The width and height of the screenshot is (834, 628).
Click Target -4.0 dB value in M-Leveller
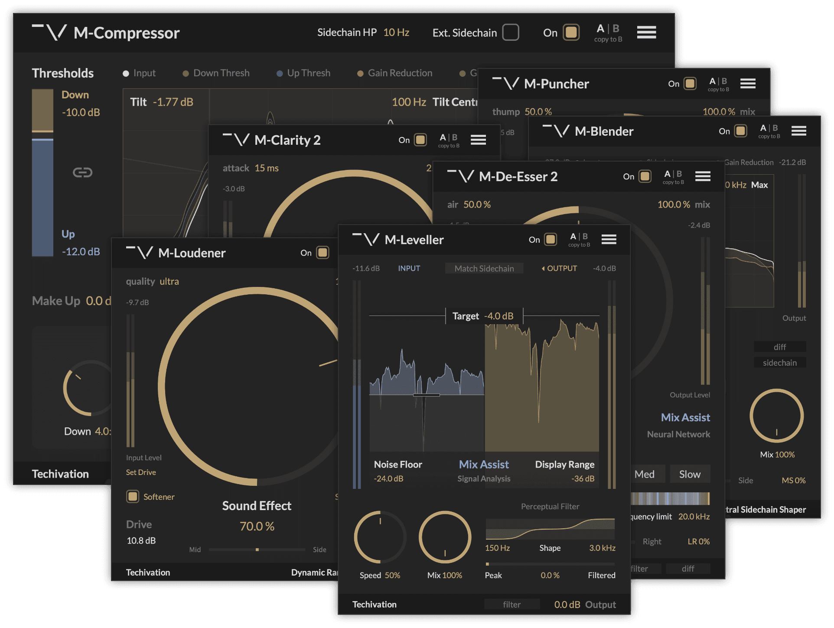coord(498,316)
